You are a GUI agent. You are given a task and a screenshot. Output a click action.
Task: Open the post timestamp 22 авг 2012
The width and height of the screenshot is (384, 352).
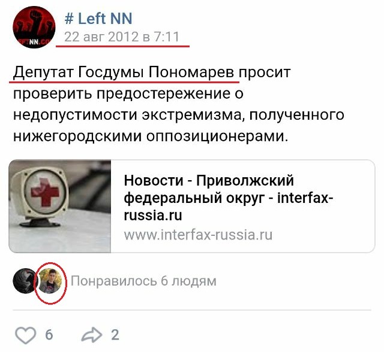click(122, 37)
